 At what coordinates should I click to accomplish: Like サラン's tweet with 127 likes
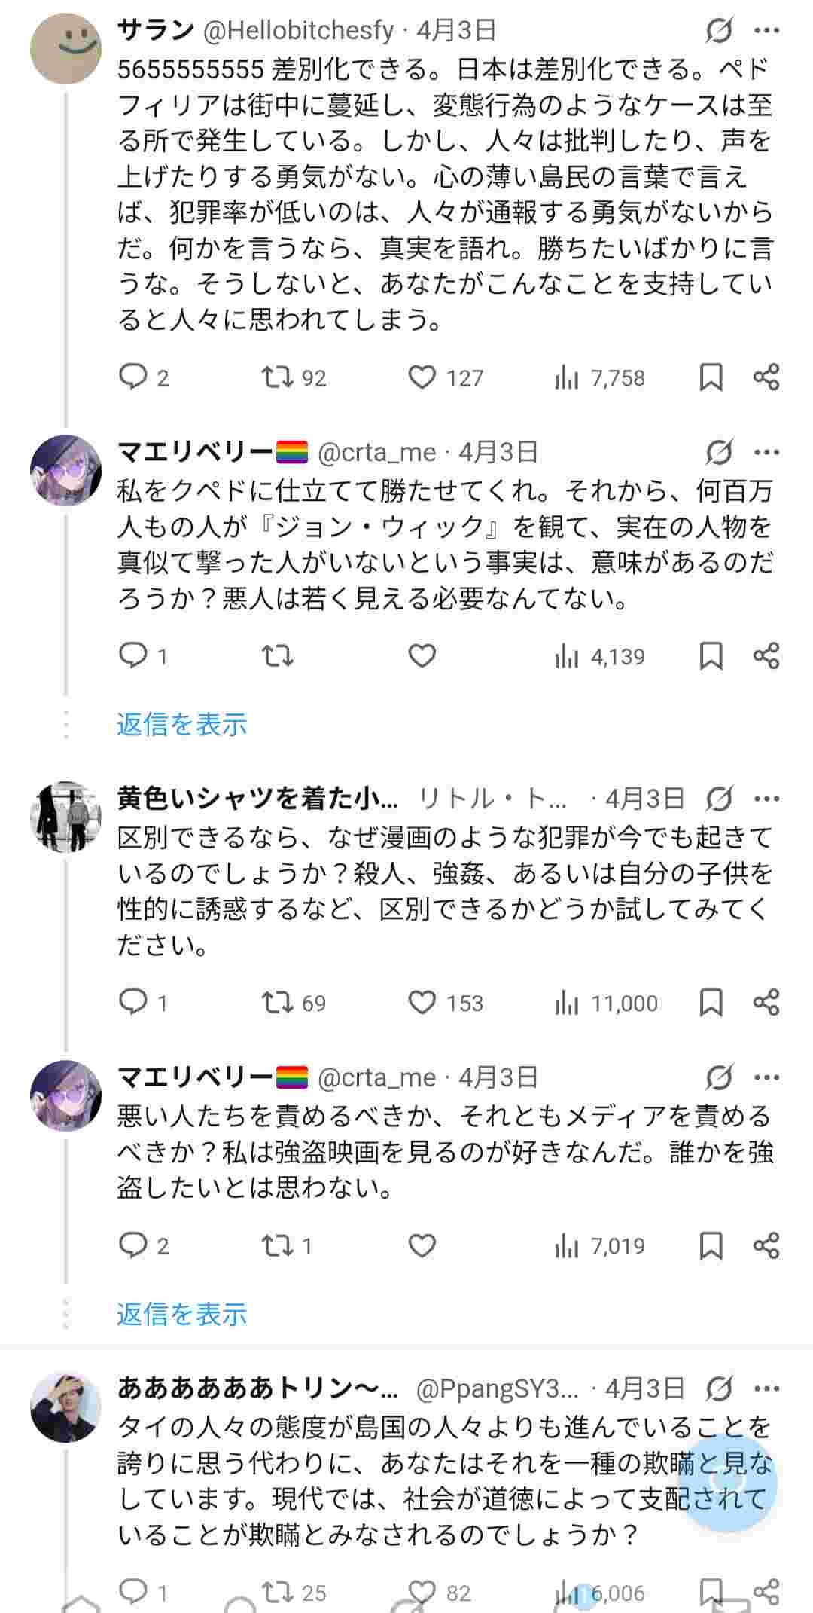tap(422, 377)
